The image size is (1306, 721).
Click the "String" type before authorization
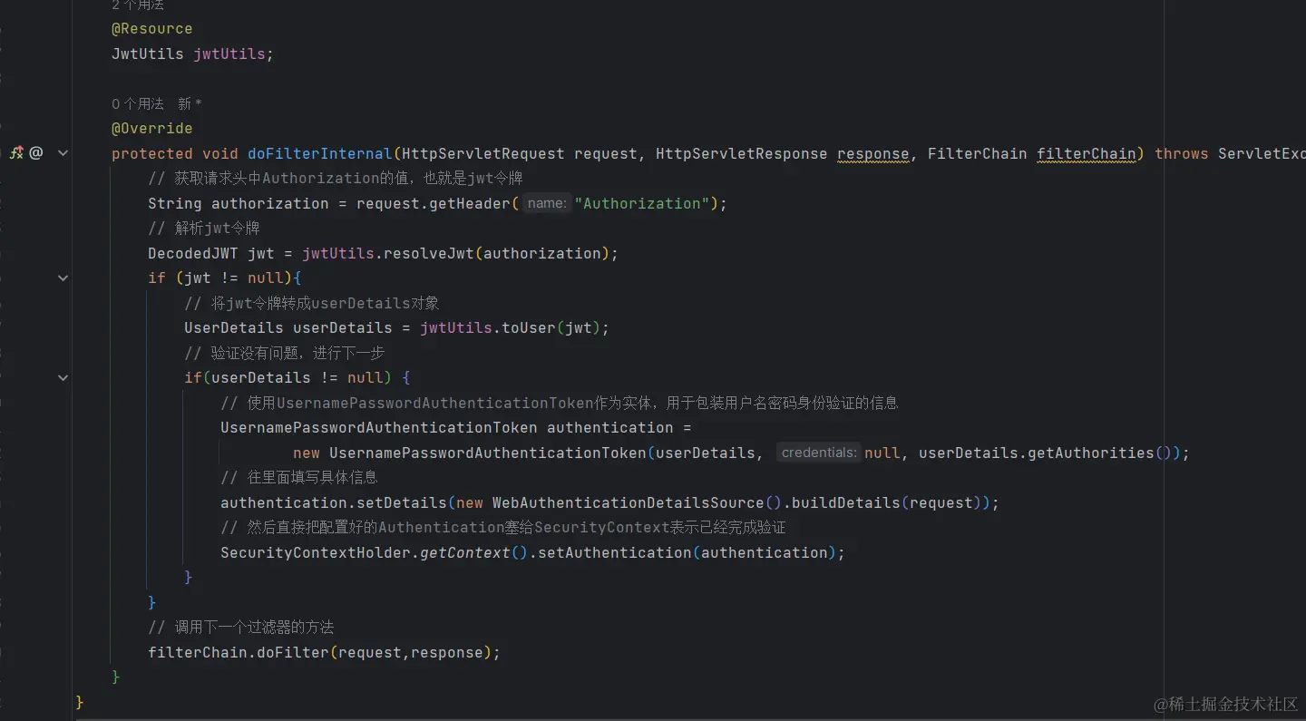click(x=175, y=203)
